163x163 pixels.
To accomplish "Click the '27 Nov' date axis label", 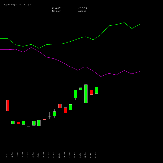I will point(69,155).
